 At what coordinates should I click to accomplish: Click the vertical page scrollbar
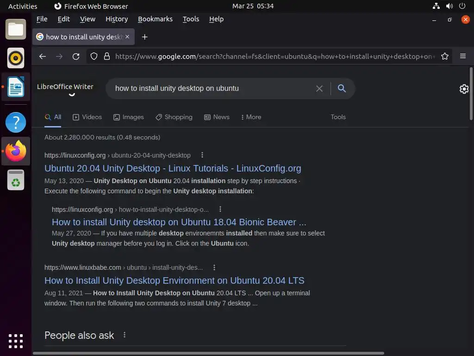pos(471,94)
